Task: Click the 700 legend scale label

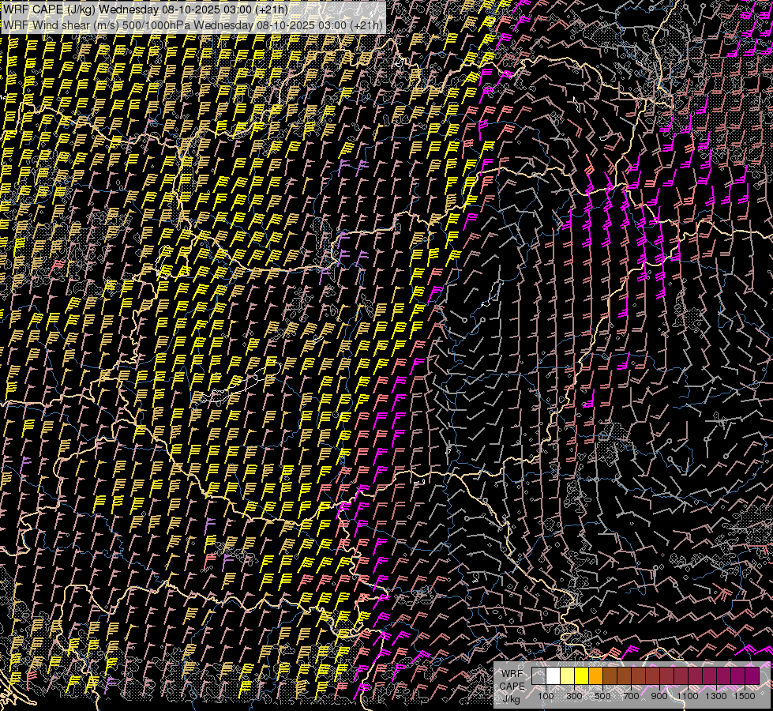Action: tap(631, 696)
